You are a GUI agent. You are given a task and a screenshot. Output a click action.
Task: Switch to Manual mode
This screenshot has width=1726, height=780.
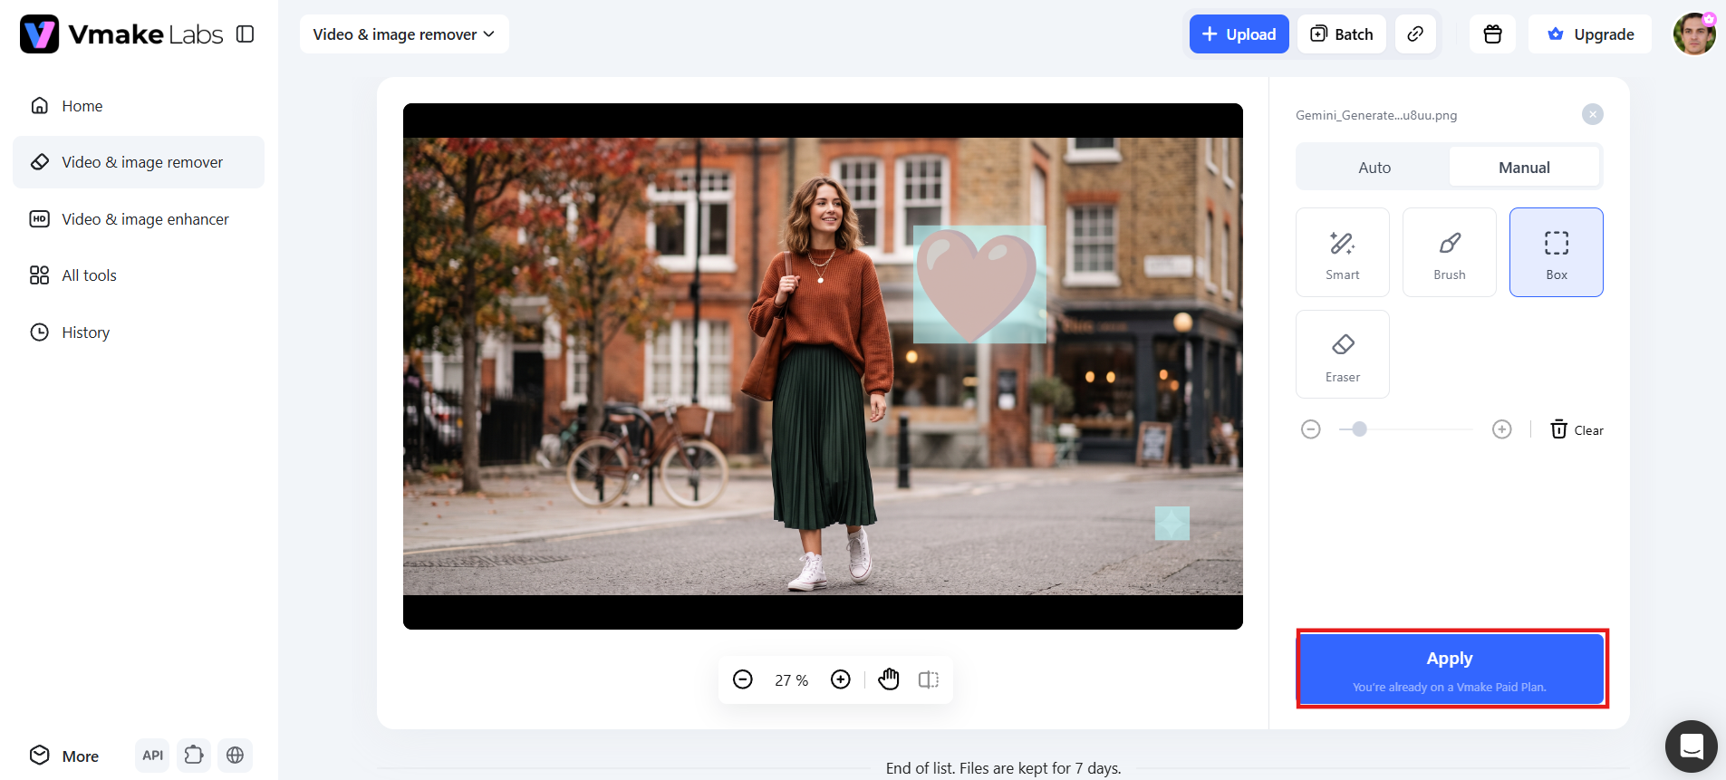pos(1524,168)
